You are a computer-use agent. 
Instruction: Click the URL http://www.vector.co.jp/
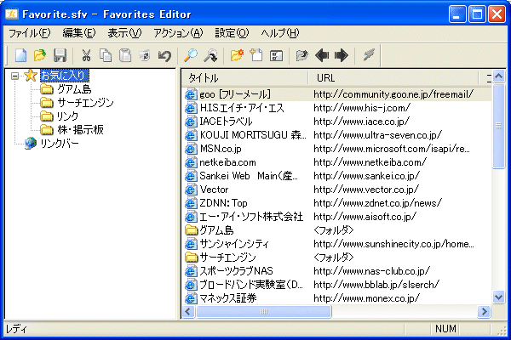pos(366,190)
